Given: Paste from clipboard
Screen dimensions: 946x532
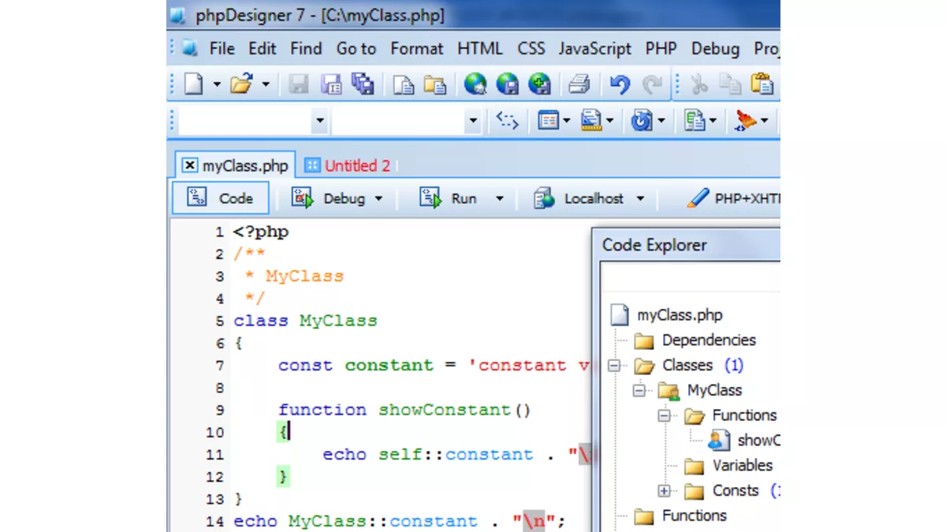Looking at the screenshot, I should click(x=761, y=84).
